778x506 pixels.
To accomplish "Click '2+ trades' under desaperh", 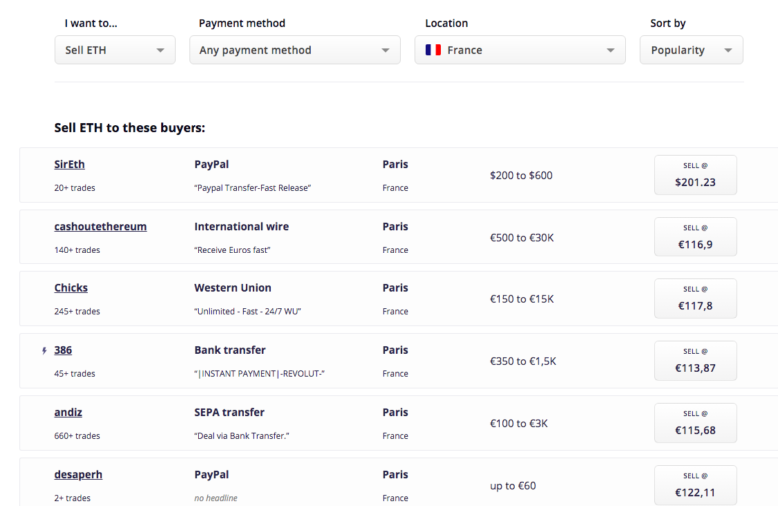I will point(72,498).
